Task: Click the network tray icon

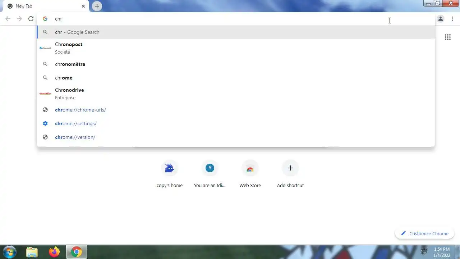Action: 424,252
